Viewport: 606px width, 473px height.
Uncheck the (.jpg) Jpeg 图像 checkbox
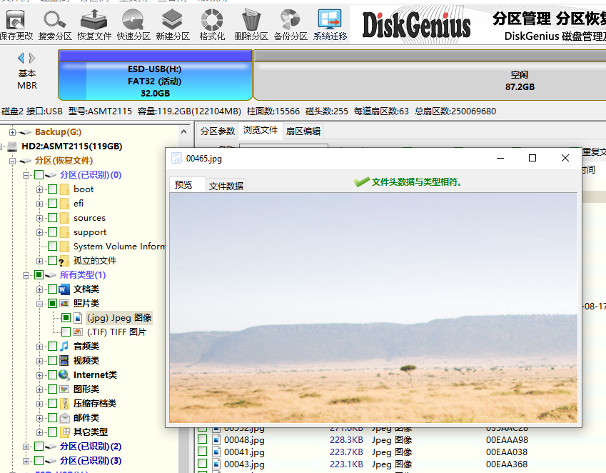[x=66, y=318]
